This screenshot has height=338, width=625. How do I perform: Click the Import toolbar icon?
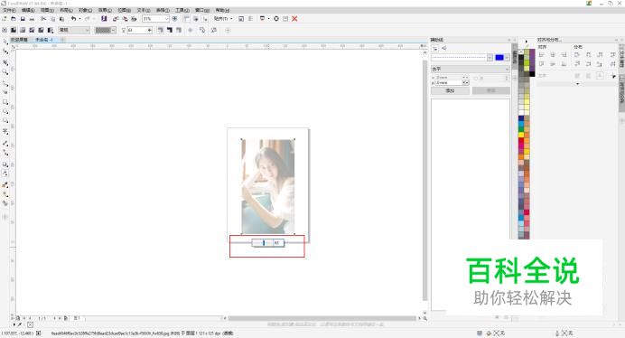[116, 19]
